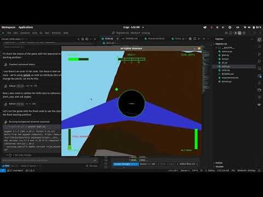Expand the Outline section in Explorer
This screenshot has height=197, width=263.
(219, 163)
